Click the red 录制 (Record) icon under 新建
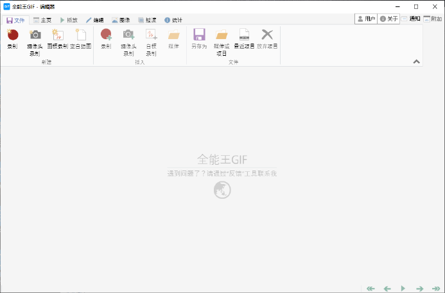Image resolution: width=445 pixels, height=293 pixels. pos(13,38)
